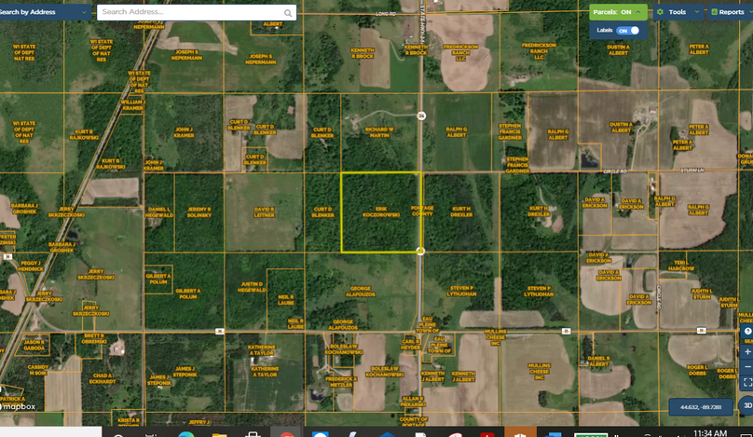Screen dimensions: 753x437
Task: Click the search magnifier icon
Action: [288, 13]
